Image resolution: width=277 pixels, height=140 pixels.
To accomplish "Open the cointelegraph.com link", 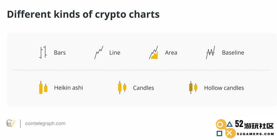I will click(45, 123).
